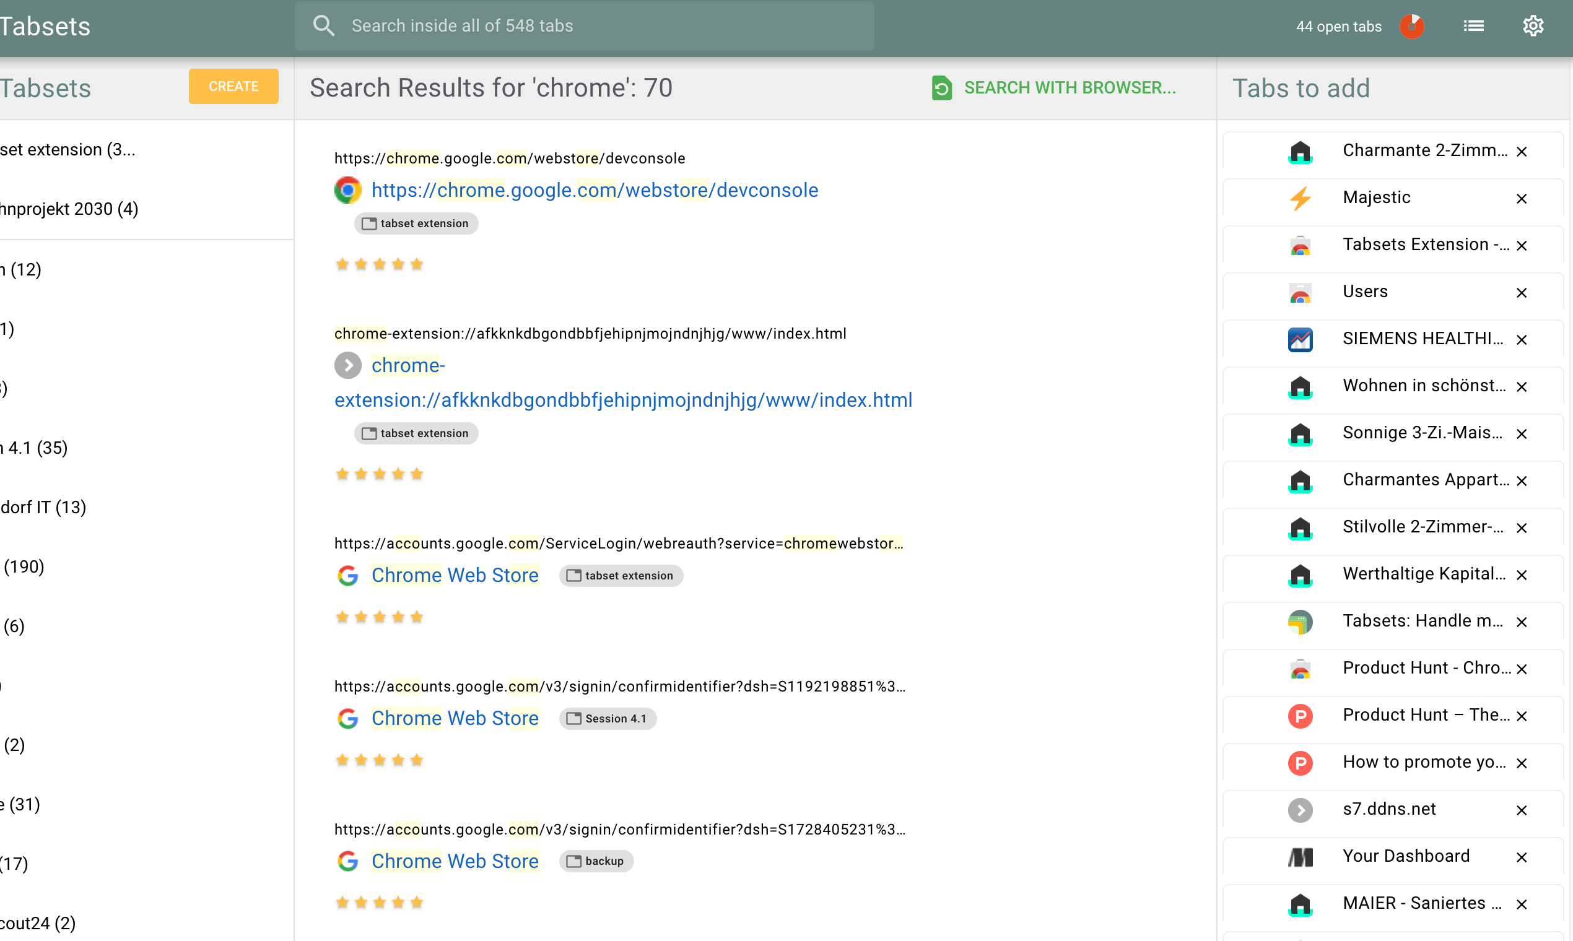Click star rating under backup Chrome Web Store
This screenshot has width=1573, height=941.
(379, 903)
